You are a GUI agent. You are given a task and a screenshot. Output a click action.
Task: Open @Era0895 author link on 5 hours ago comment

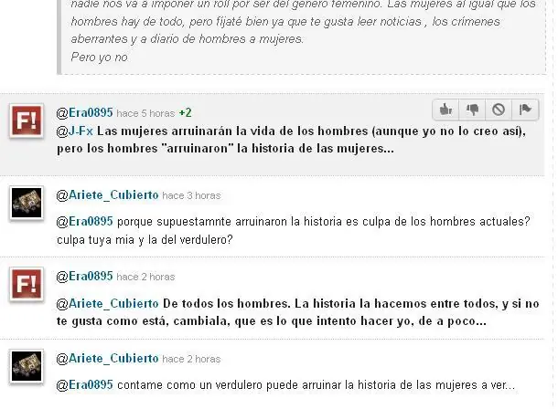coord(85,113)
